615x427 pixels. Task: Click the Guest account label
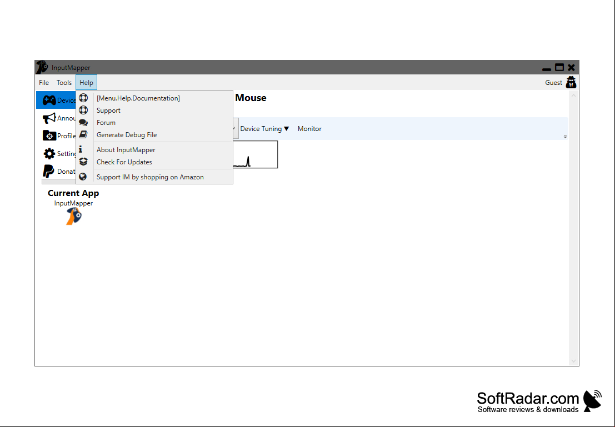[553, 83]
